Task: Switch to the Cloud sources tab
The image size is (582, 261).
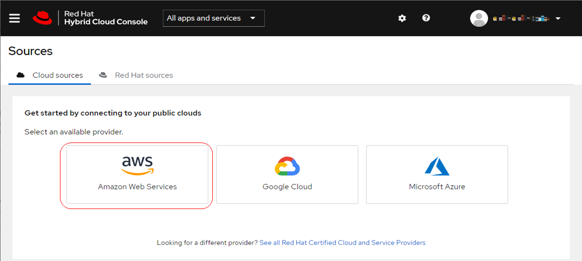Action: 57,75
